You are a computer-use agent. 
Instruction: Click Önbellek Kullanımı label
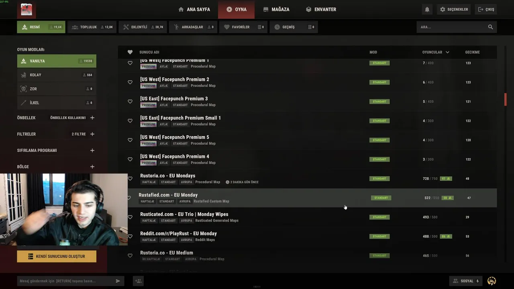point(68,118)
